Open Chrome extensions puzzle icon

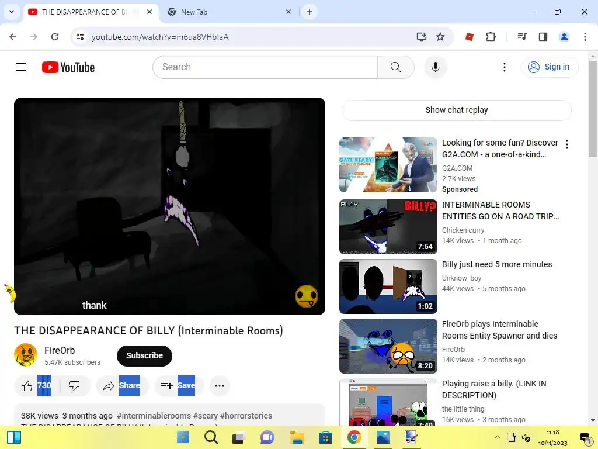pos(491,37)
